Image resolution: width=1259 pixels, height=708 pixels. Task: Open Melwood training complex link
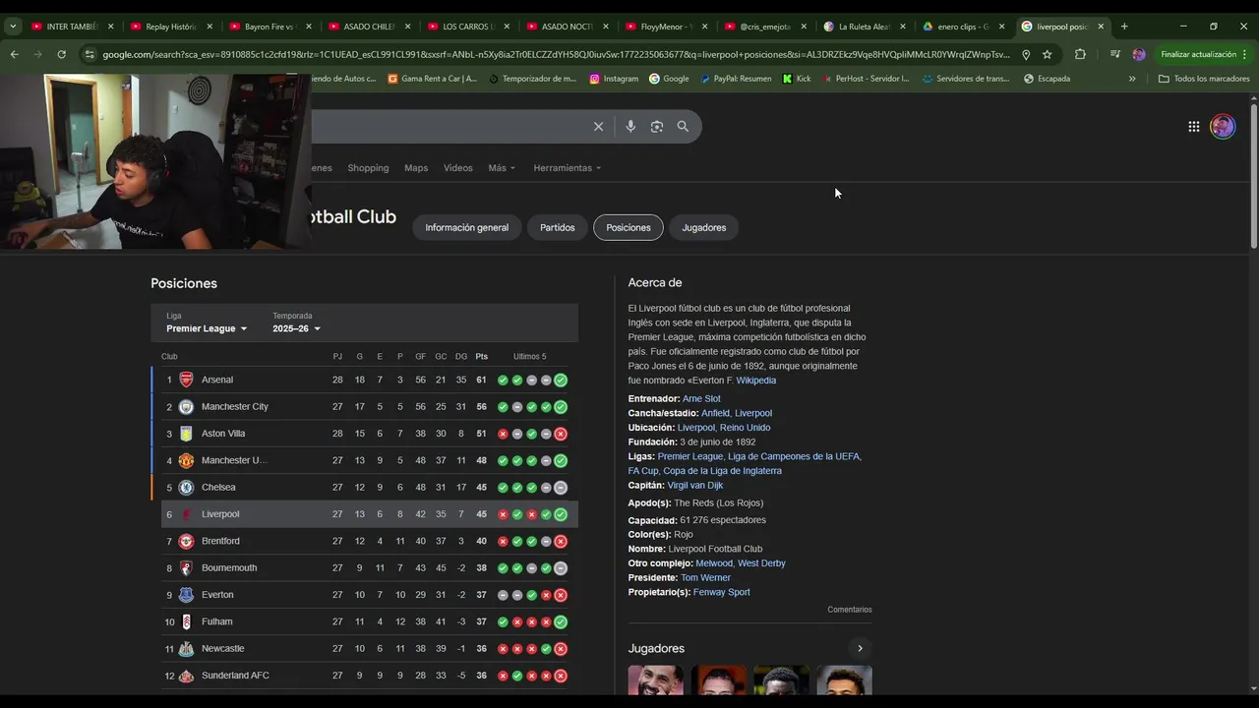click(714, 563)
